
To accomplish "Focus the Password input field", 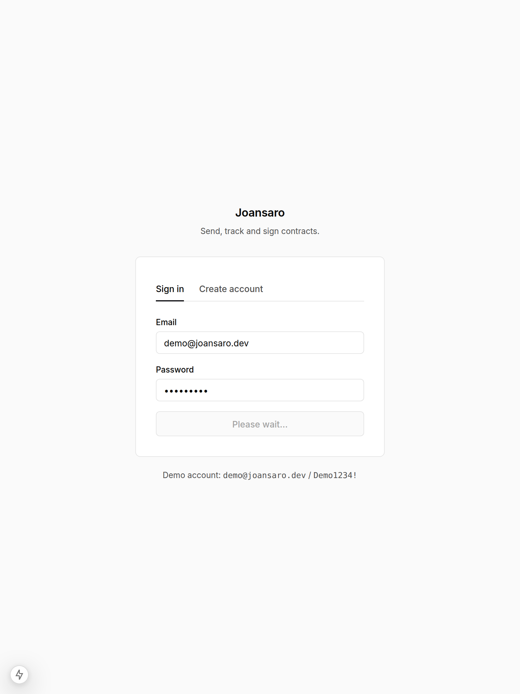I will tap(260, 390).
